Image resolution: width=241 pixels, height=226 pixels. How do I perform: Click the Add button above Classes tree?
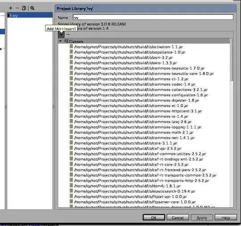click(x=61, y=34)
